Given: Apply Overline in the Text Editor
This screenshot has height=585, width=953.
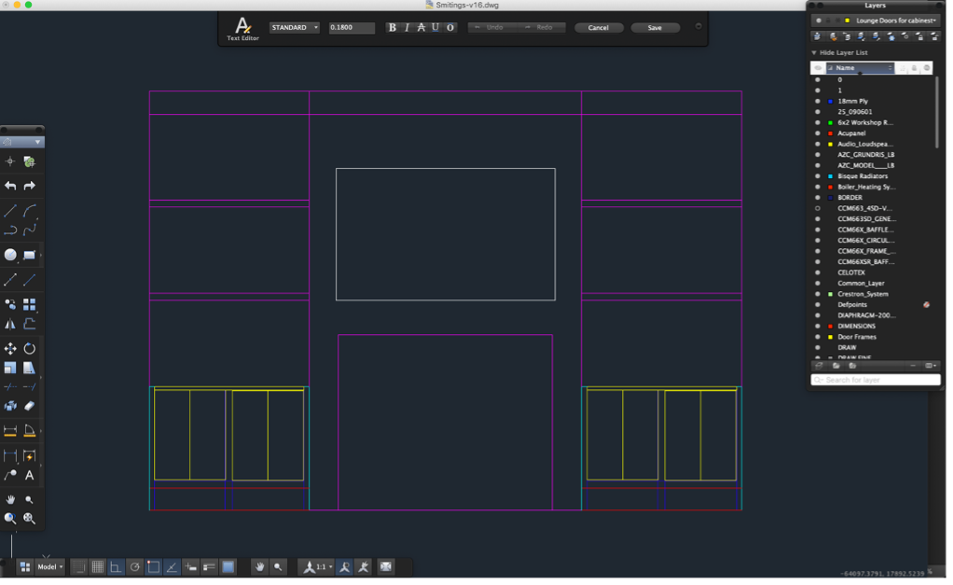Looking at the screenshot, I should pyautogui.click(x=450, y=27).
